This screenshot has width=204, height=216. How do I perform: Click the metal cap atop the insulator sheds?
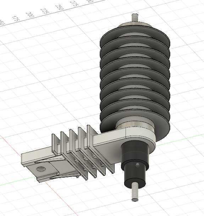click(x=135, y=25)
